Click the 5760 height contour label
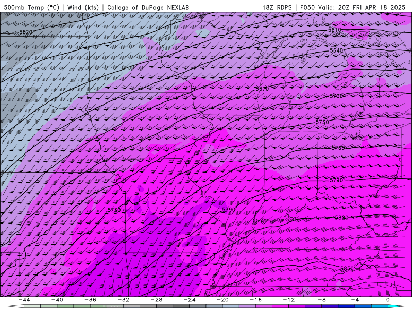 338,148
